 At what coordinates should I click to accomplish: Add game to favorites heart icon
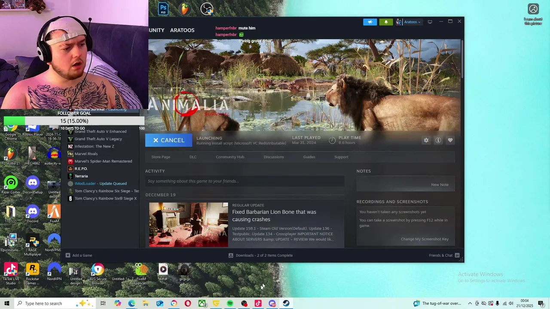coord(450,140)
